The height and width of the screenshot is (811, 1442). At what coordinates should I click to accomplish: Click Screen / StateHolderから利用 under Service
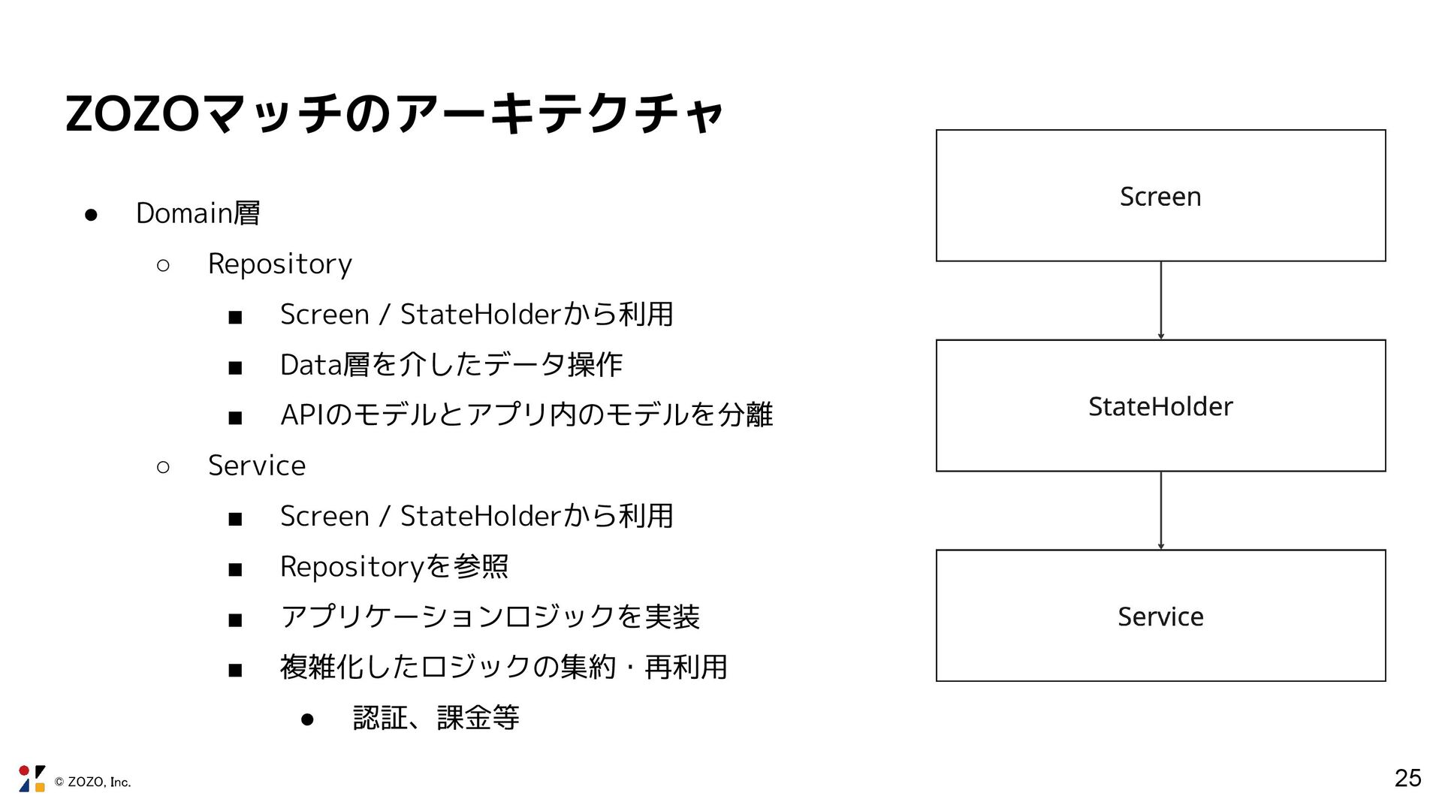pyautogui.click(x=477, y=516)
